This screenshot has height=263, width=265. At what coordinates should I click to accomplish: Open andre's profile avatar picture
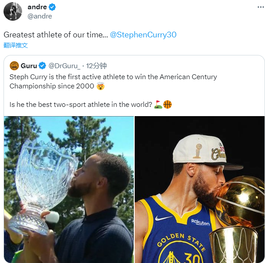point(13,11)
